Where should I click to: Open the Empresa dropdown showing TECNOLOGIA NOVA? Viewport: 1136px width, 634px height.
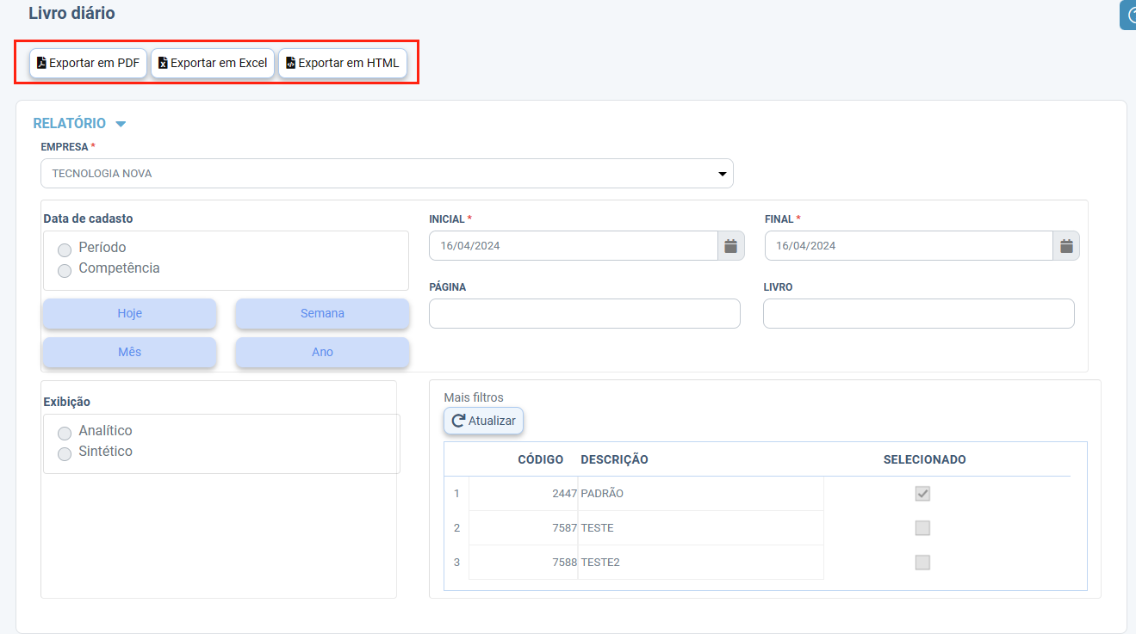[x=387, y=173]
